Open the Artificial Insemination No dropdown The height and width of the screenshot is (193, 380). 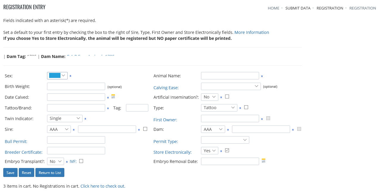coord(210,97)
